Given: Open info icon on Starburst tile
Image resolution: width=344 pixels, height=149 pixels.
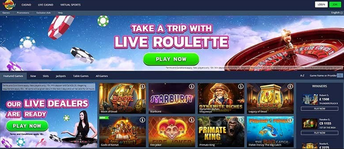Looking at the screenshot, I should (191, 87).
